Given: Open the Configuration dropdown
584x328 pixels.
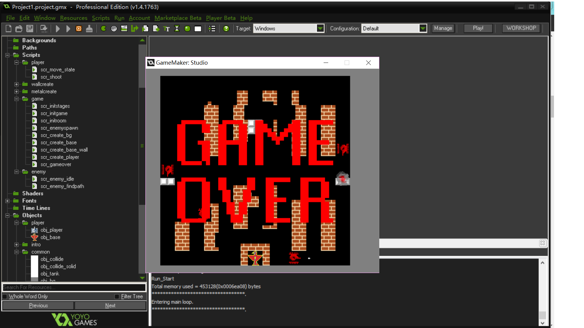Looking at the screenshot, I should (423, 29).
